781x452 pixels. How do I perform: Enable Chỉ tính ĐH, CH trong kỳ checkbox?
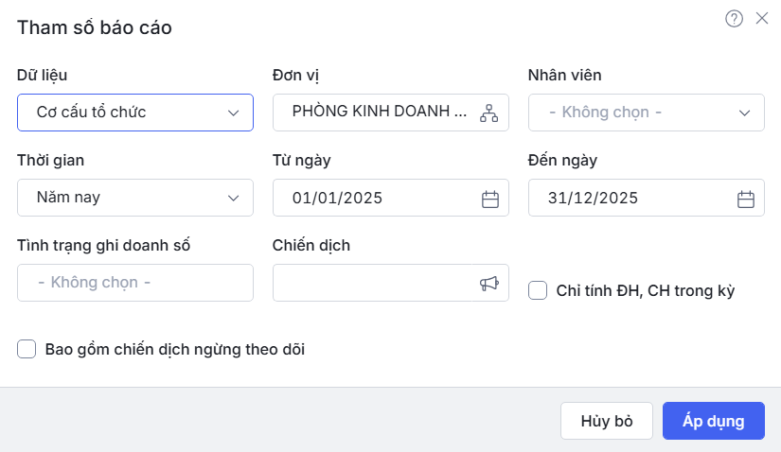[x=538, y=290]
